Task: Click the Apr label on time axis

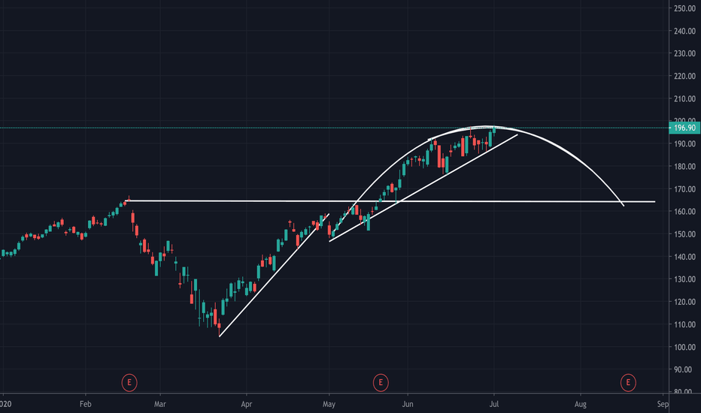Action: (247, 404)
